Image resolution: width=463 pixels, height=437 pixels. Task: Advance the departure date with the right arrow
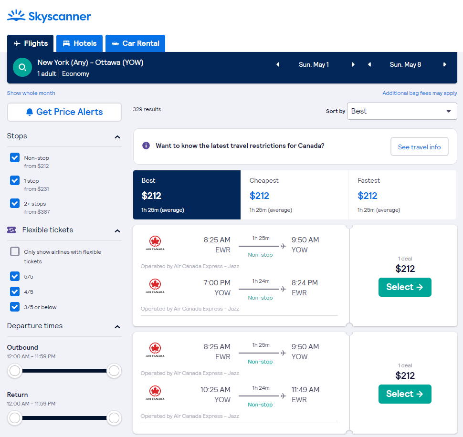coord(352,64)
